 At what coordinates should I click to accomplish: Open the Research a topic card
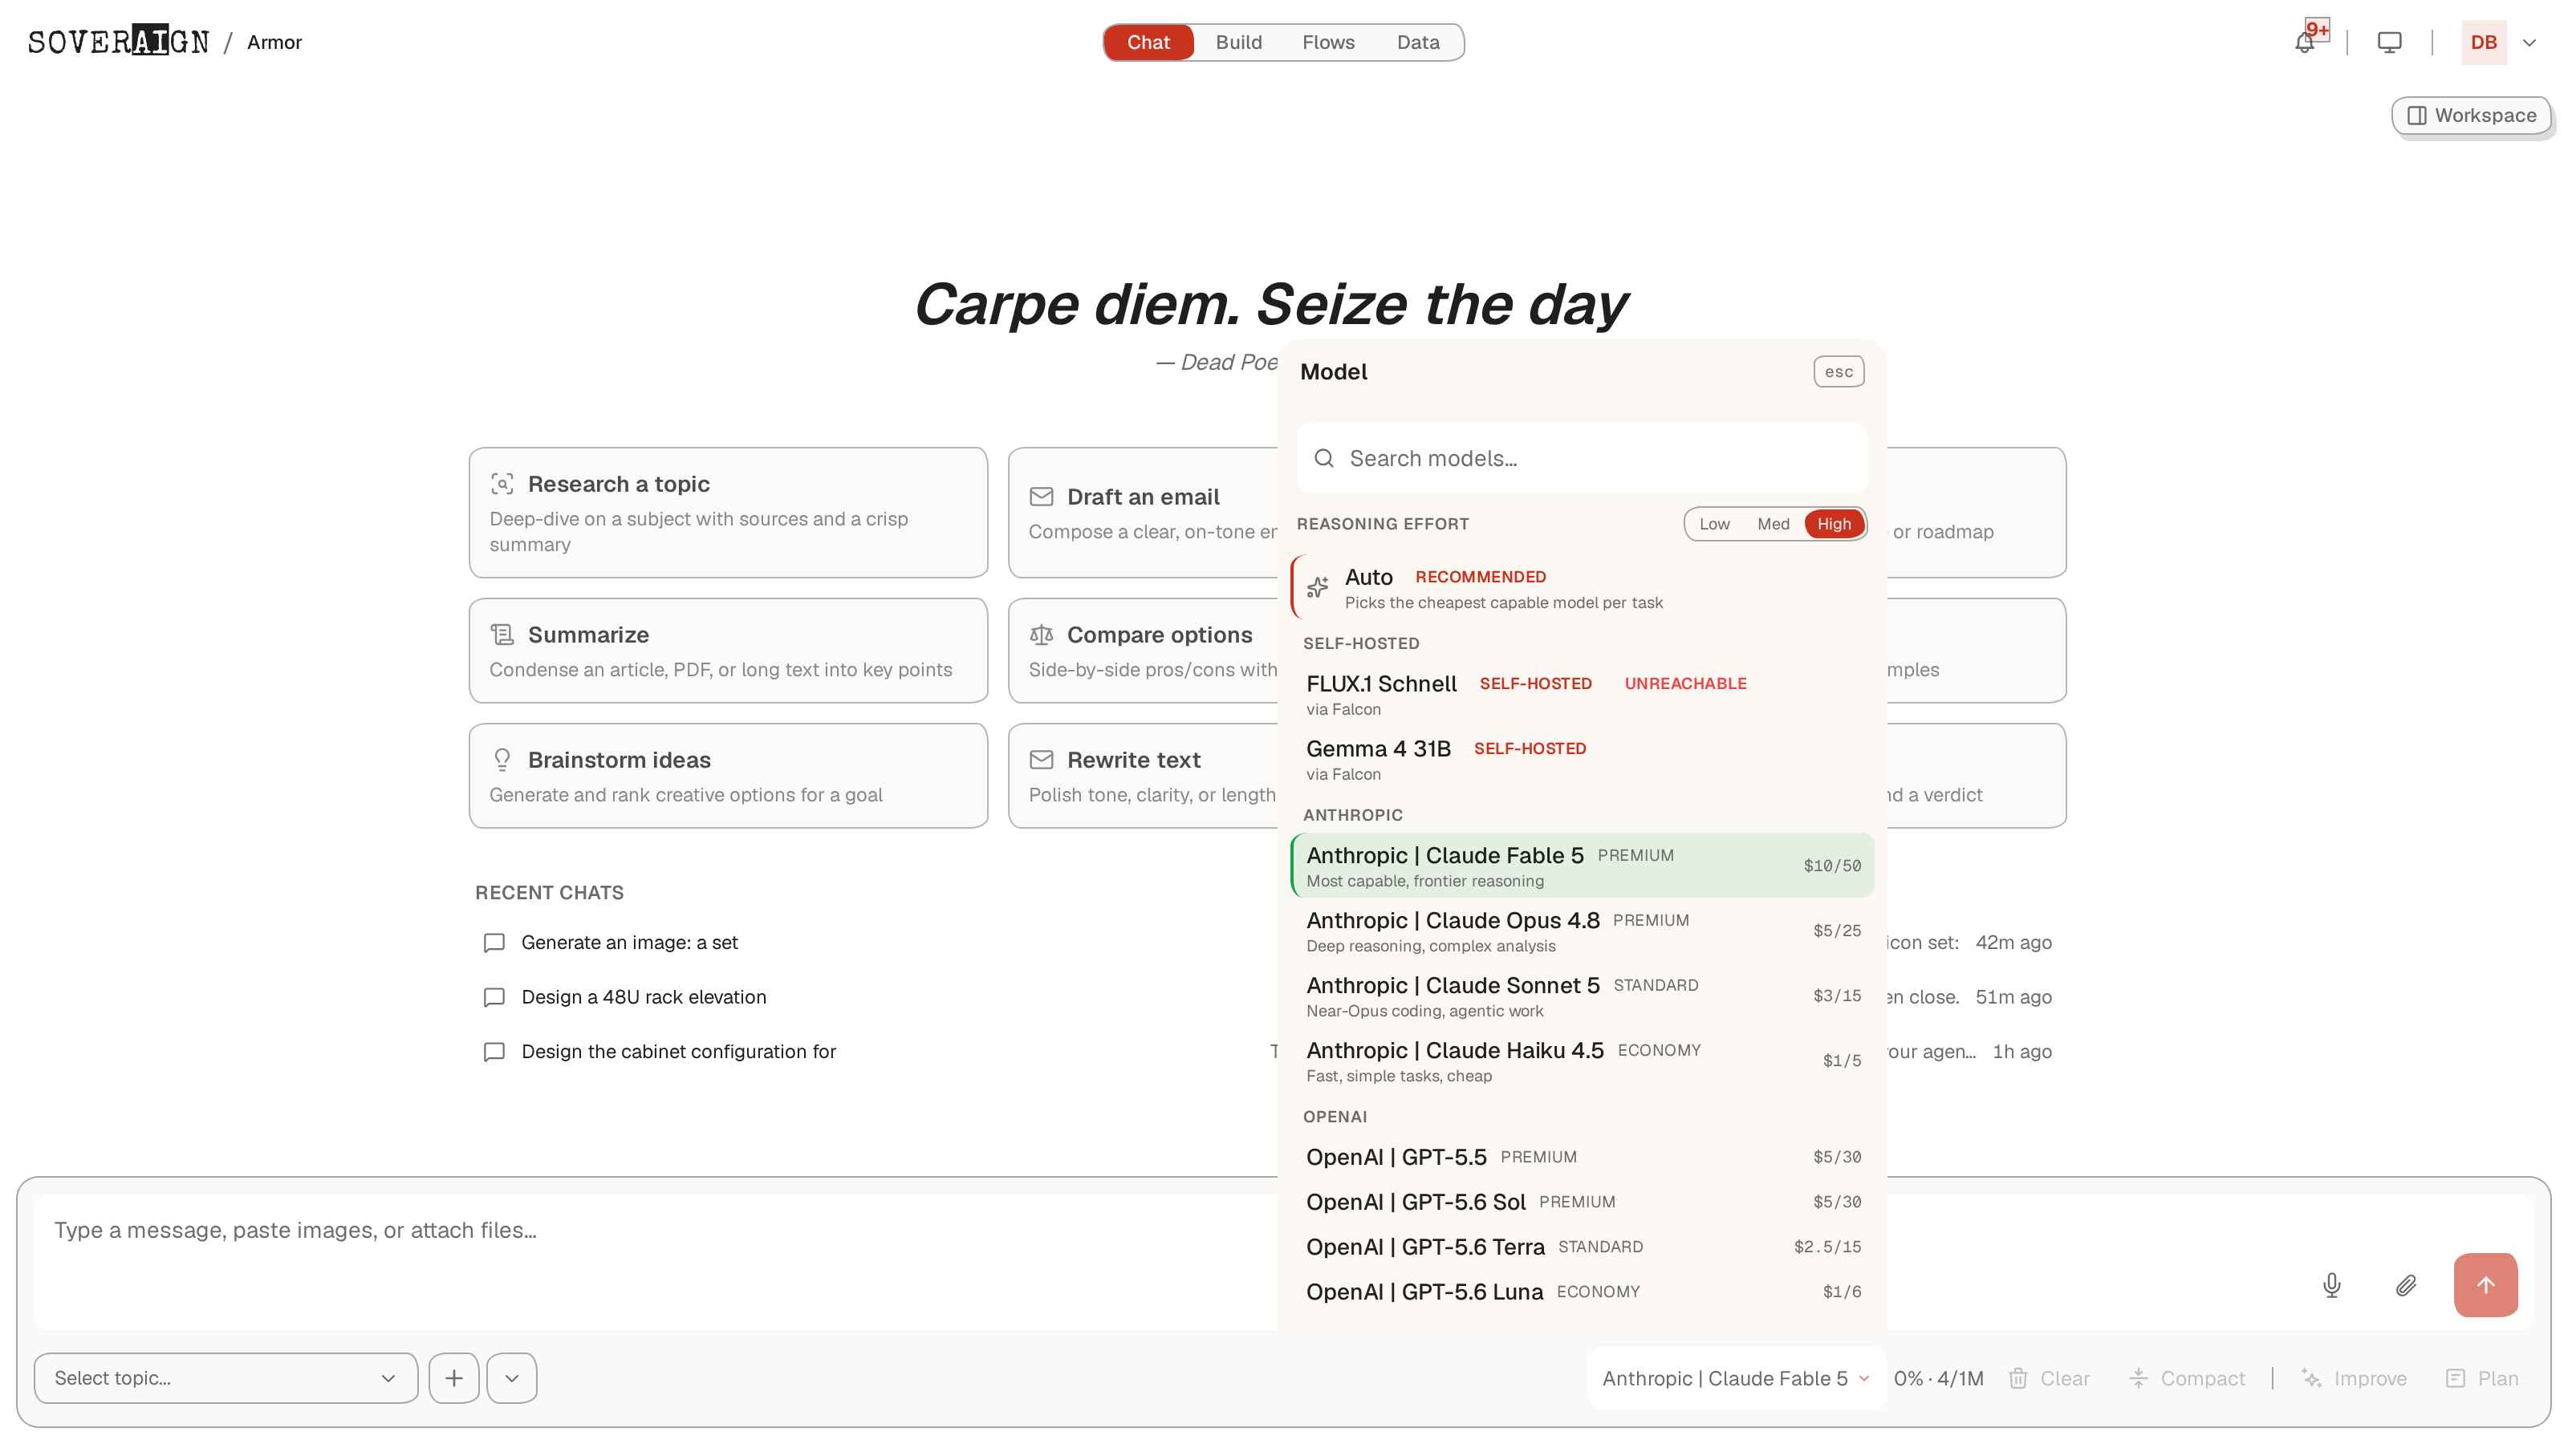tap(728, 513)
